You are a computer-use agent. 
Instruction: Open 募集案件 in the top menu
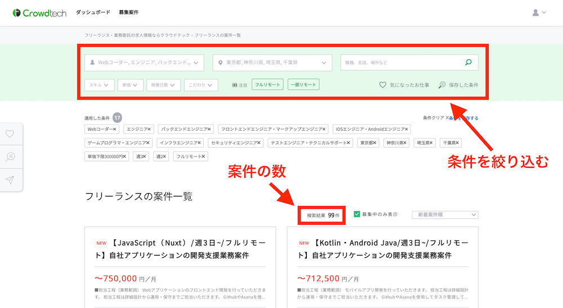[x=129, y=12]
